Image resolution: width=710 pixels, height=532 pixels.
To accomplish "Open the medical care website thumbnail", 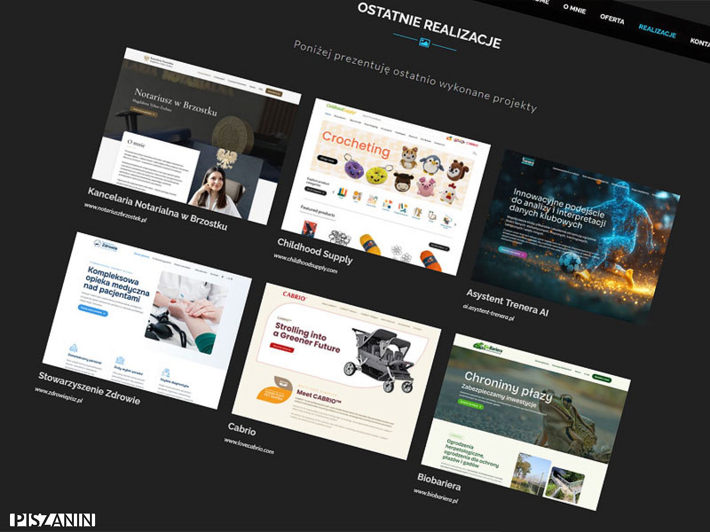I will pos(147,320).
